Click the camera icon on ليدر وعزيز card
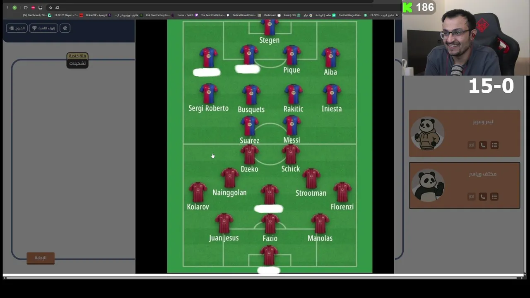This screenshot has height=298, width=530. click(x=471, y=145)
